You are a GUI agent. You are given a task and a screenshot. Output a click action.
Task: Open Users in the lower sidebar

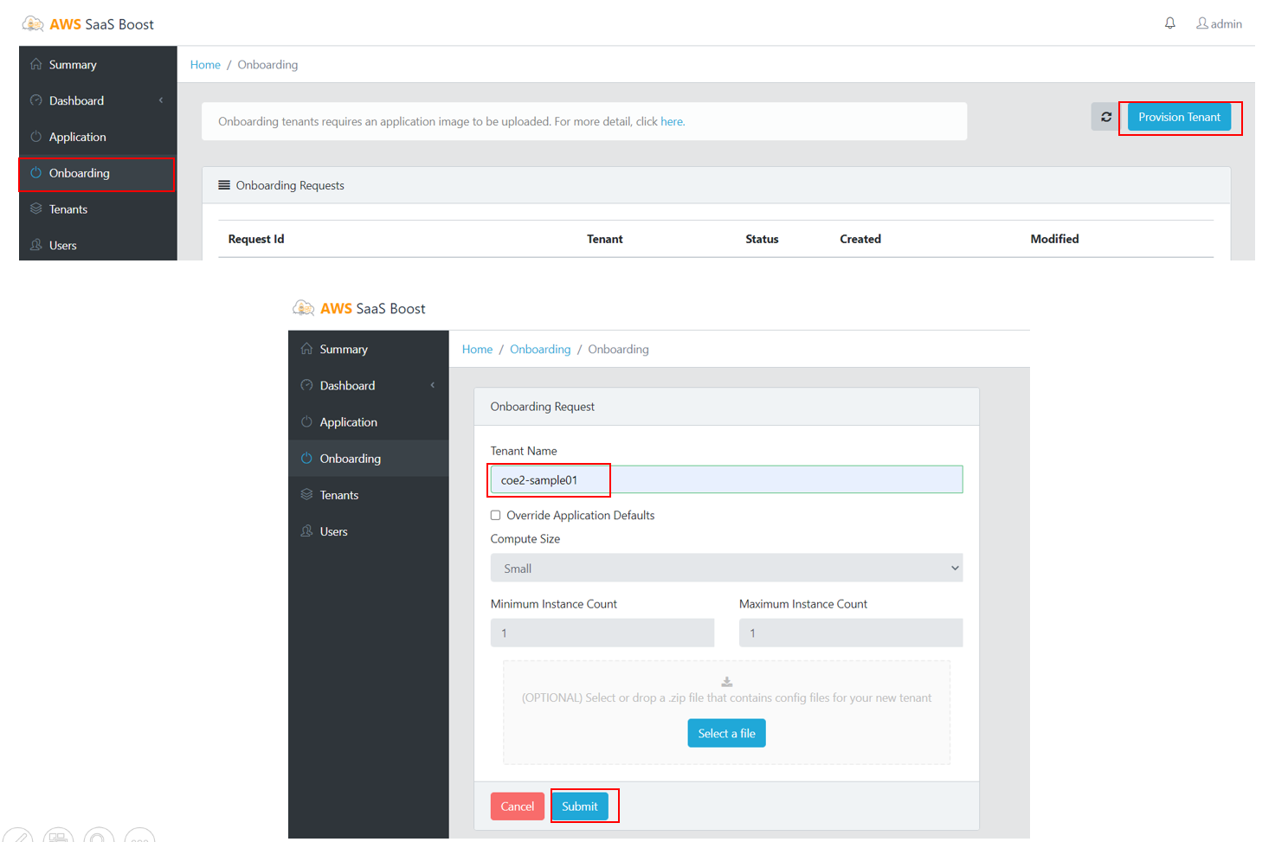[x=333, y=531]
